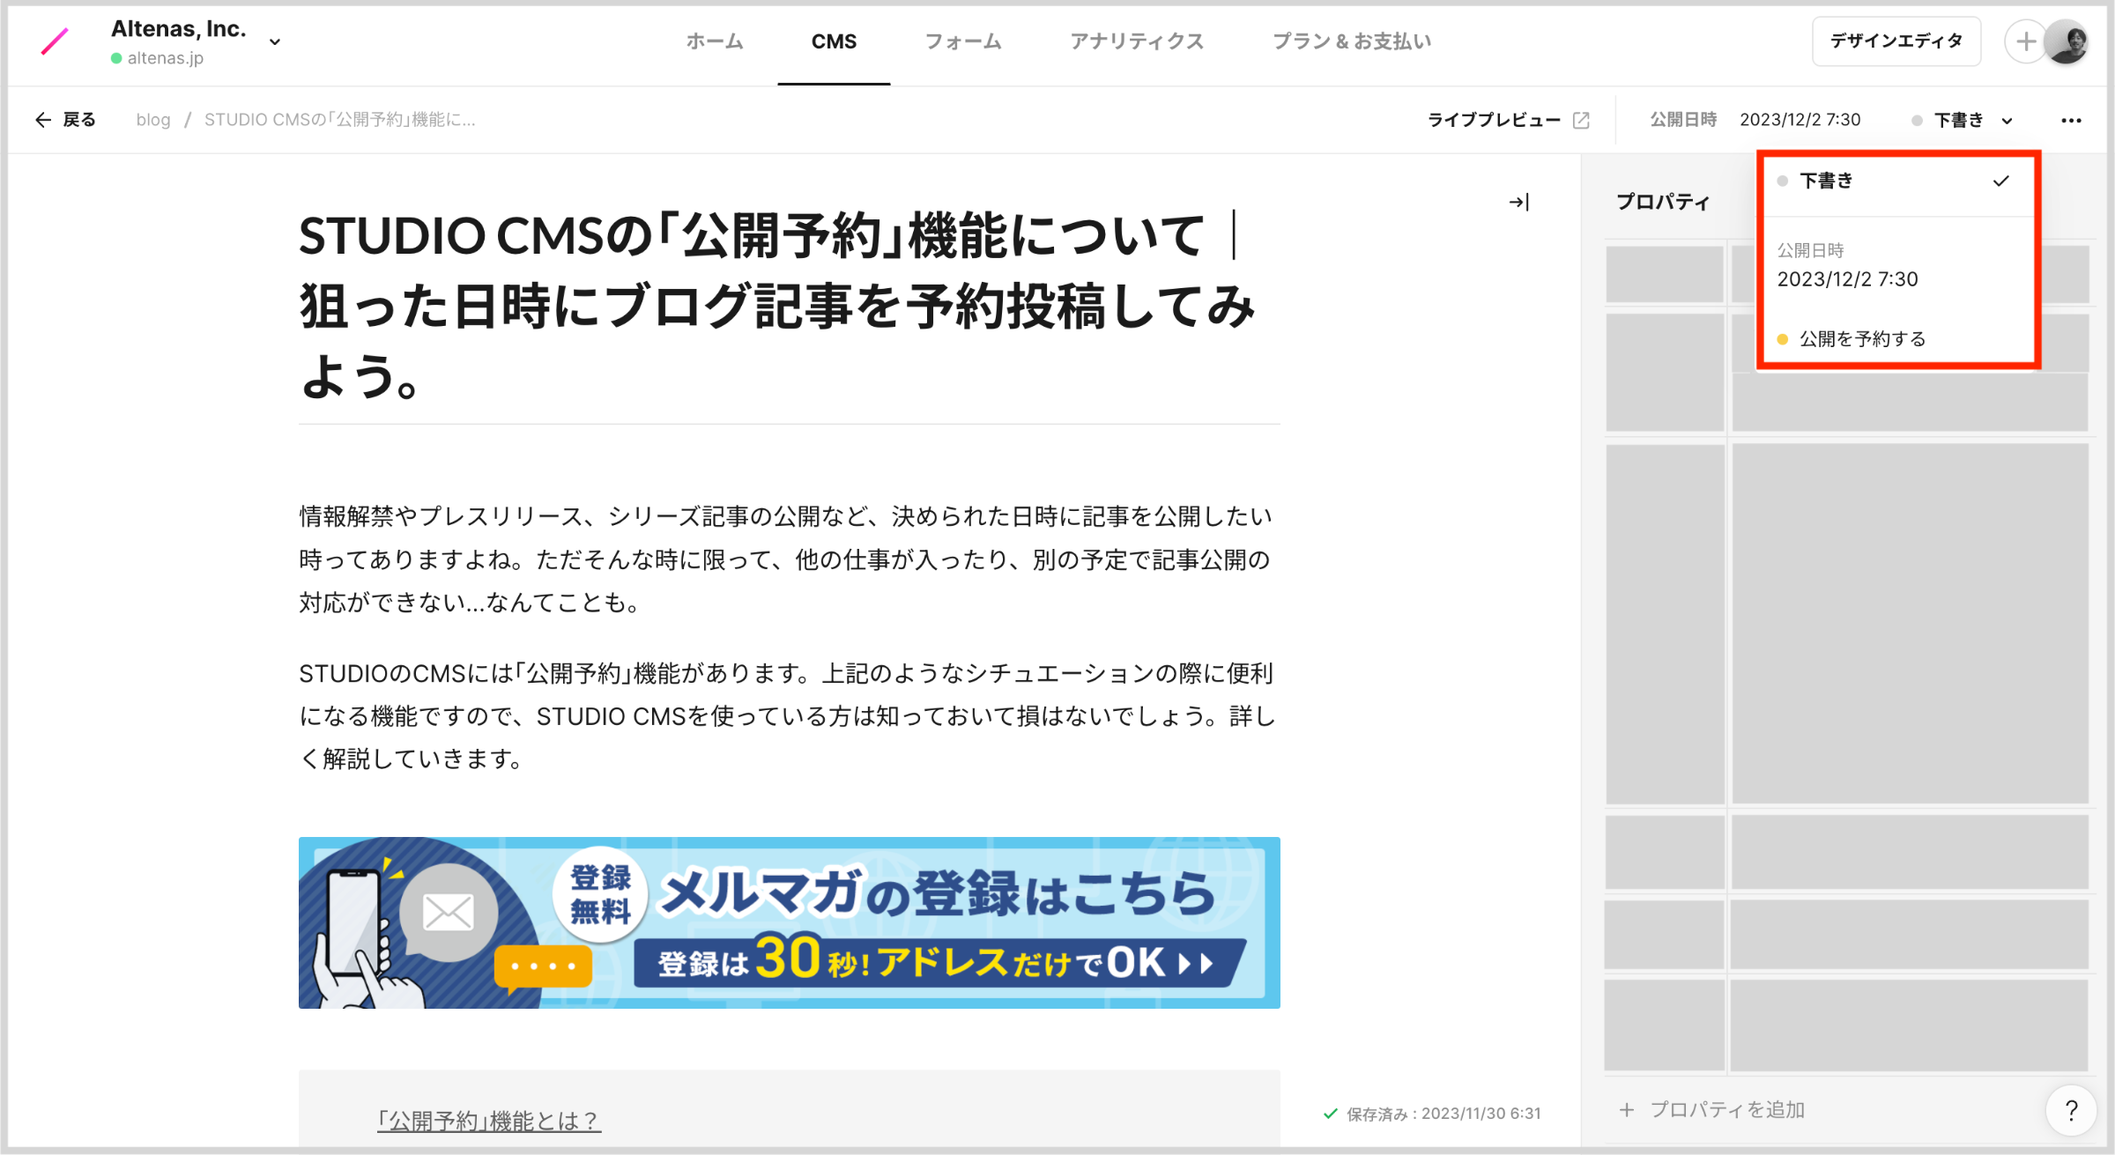Collapse the properties panel arrow icon
The image size is (2115, 1155).
coord(1518,203)
